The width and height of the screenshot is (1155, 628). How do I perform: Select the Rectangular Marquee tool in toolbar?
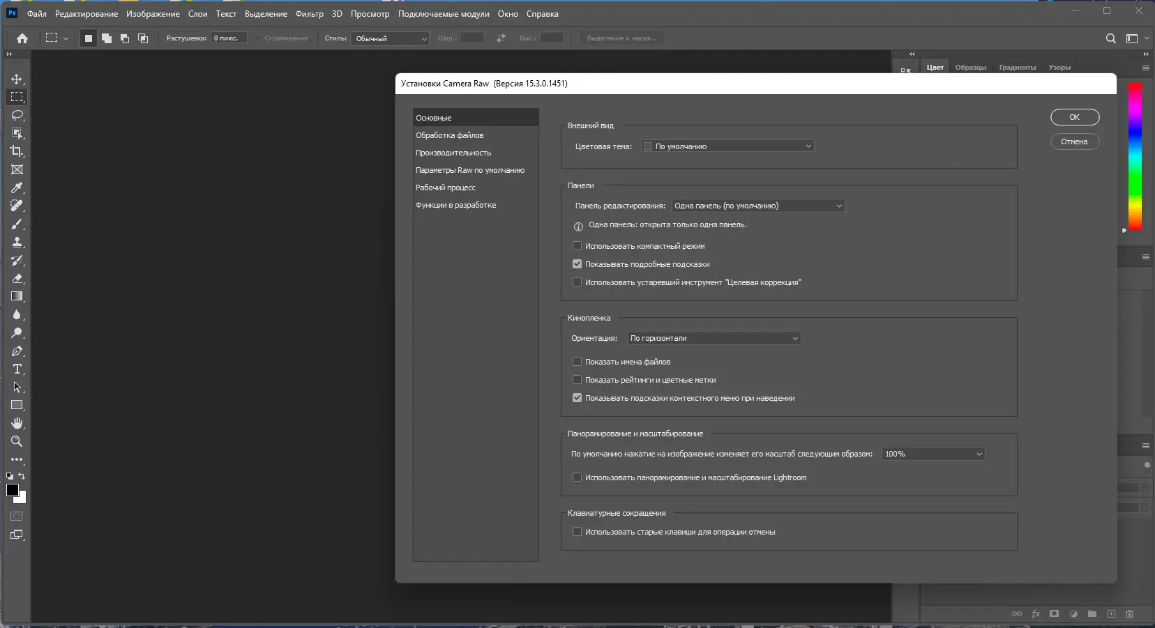click(17, 97)
